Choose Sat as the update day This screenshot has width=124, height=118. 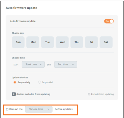pos(106,42)
